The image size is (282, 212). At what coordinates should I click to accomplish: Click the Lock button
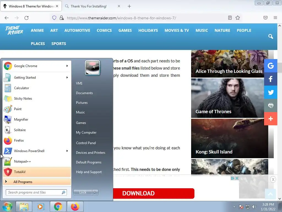(x=83, y=192)
